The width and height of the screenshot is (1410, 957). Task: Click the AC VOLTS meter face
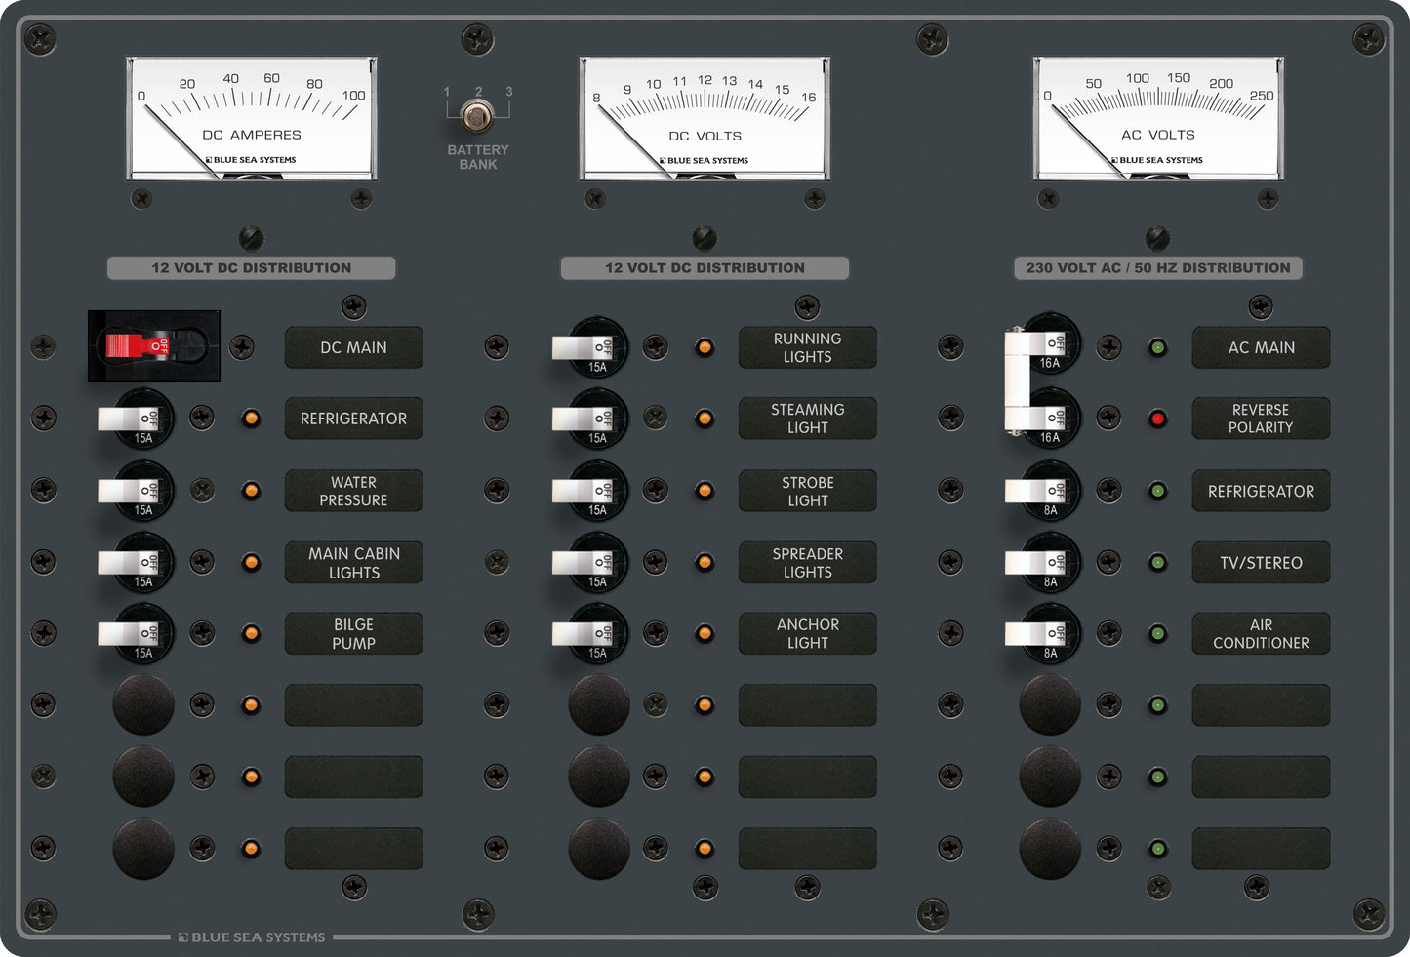coord(1159,117)
